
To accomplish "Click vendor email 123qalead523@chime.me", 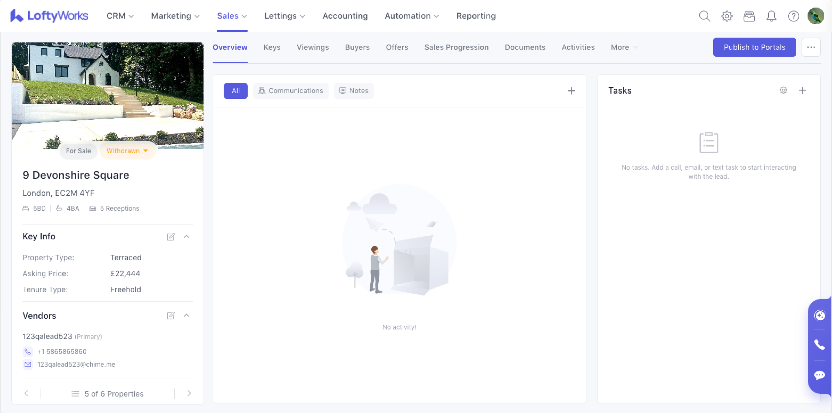I will coord(76,364).
